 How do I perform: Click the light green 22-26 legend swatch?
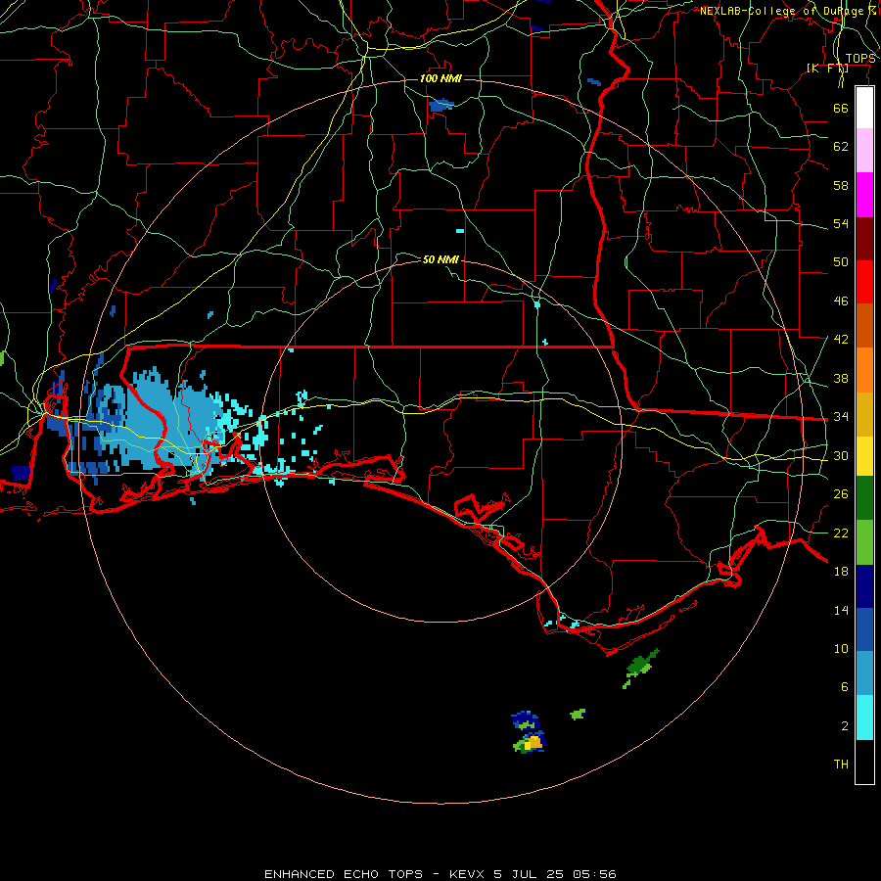click(864, 542)
